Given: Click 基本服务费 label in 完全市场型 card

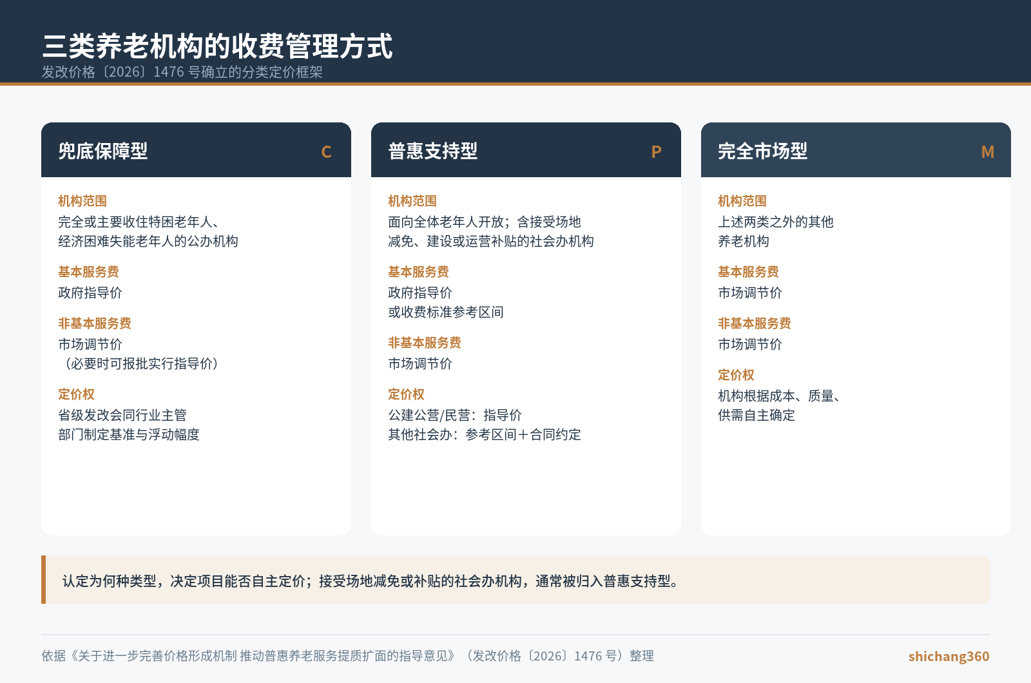Looking at the screenshot, I should pyautogui.click(x=748, y=272).
